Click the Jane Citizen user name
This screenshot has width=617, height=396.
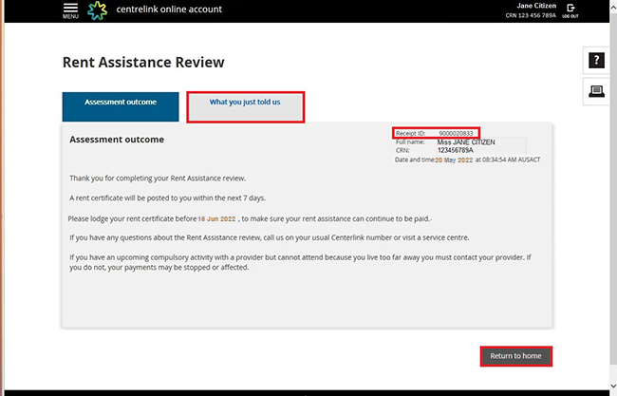tap(536, 6)
